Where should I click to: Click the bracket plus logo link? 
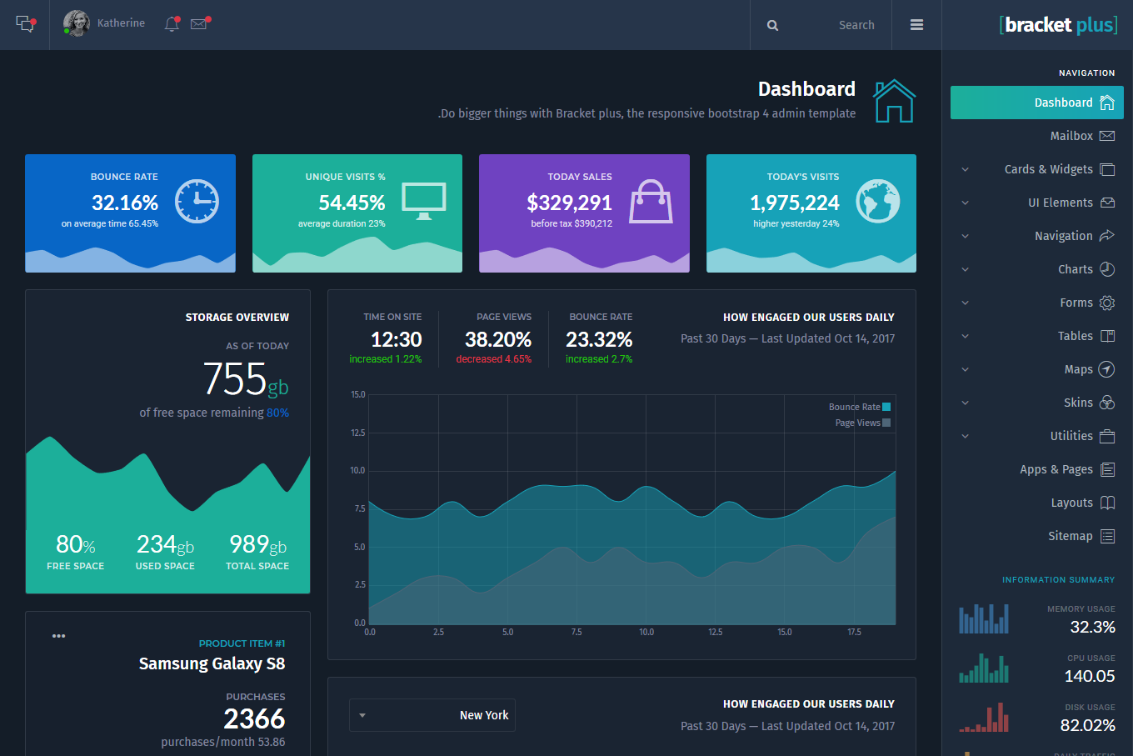click(x=1058, y=25)
